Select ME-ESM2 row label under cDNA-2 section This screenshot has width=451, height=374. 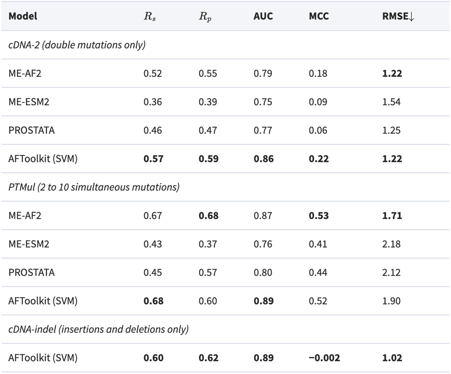tap(29, 102)
